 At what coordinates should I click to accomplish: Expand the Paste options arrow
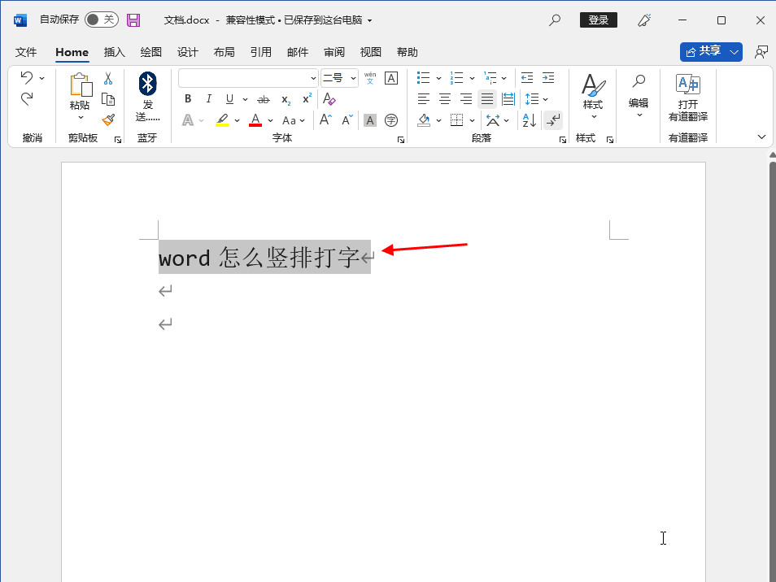pyautogui.click(x=81, y=117)
